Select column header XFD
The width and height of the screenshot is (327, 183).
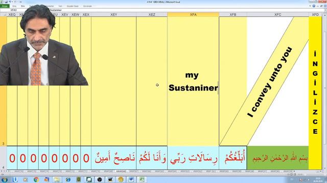[x=315, y=15]
